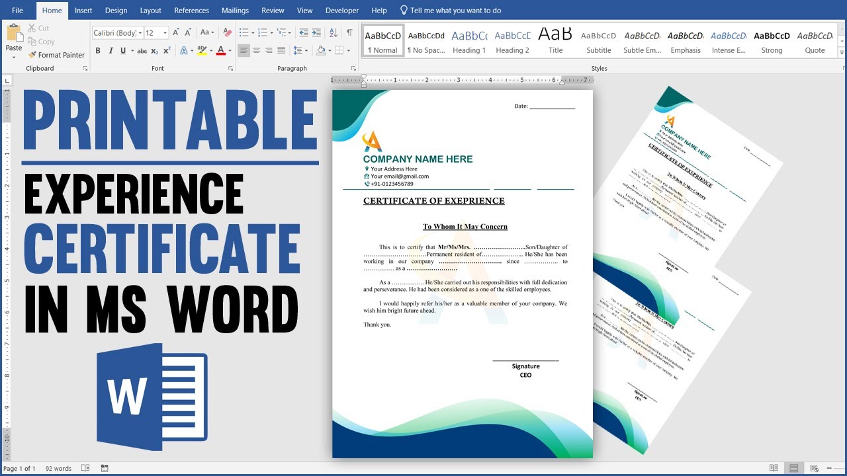The image size is (847, 476).
Task: Click the 92 words count status
Action: pos(58,469)
